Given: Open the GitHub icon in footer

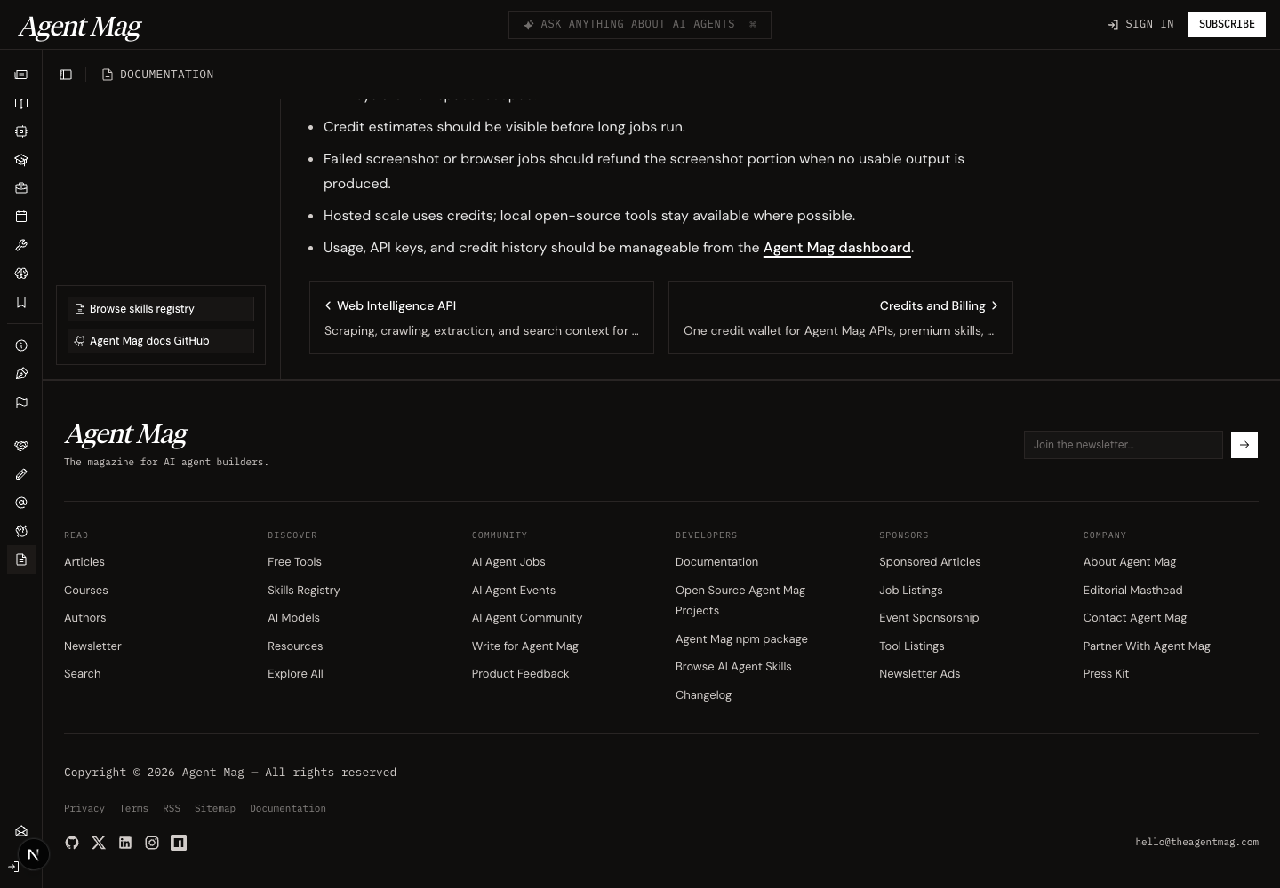Looking at the screenshot, I should pyautogui.click(x=72, y=843).
